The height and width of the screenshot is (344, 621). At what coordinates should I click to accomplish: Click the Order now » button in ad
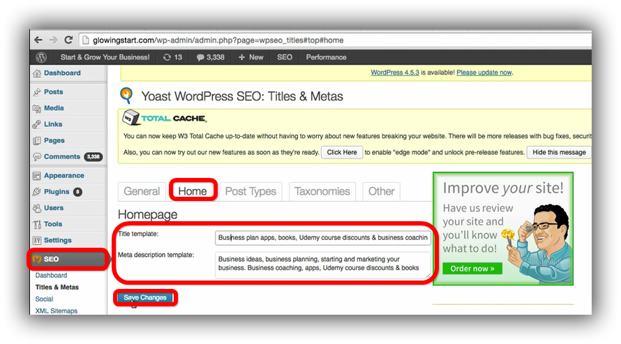click(x=472, y=269)
